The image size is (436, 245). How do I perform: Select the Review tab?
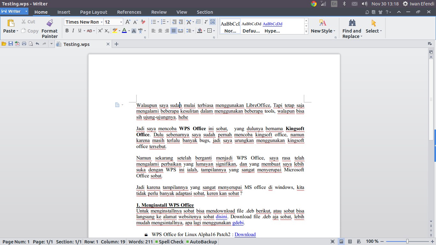pos(159,12)
